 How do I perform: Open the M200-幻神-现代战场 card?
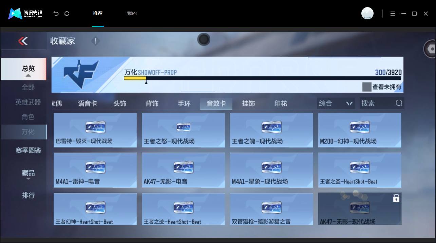[360, 130]
